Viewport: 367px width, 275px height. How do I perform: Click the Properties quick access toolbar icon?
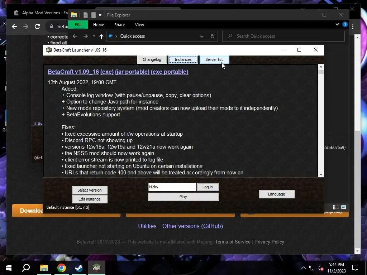coord(86,15)
